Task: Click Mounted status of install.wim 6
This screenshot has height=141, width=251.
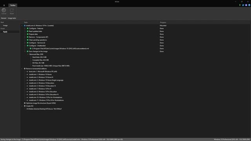Action: (x=163, y=25)
